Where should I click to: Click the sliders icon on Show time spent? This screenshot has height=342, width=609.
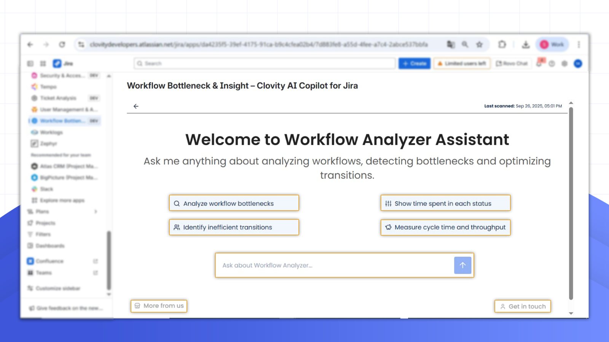pos(388,204)
